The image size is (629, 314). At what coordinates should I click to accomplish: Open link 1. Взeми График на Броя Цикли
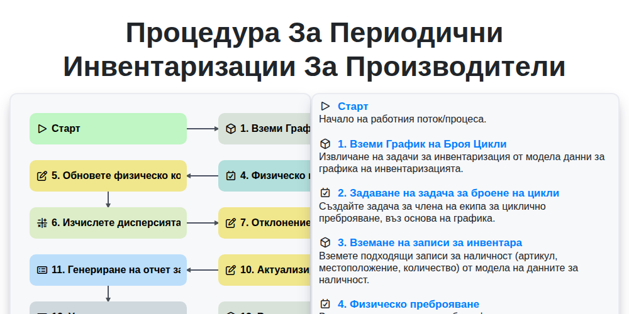[x=422, y=144]
